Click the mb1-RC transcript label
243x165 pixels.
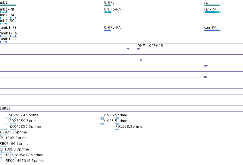(7, 21)
